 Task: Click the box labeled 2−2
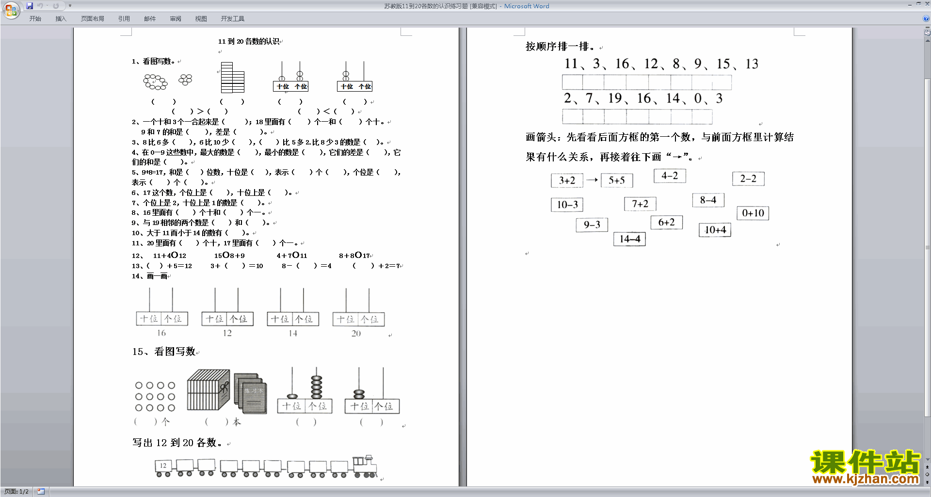click(748, 179)
